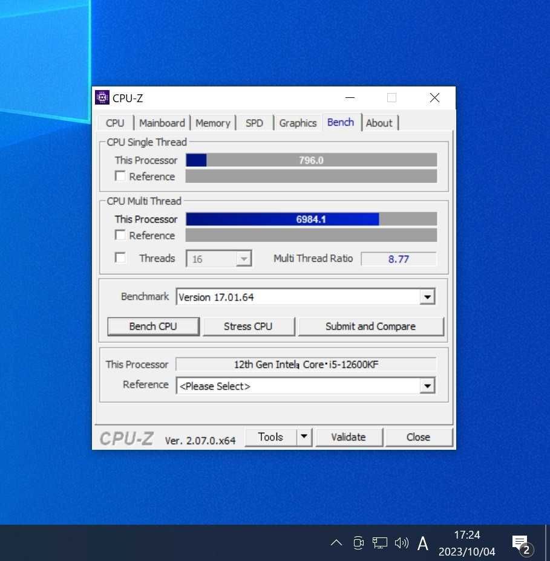
Task: Start the Bench CPU button
Action: pyautogui.click(x=153, y=326)
